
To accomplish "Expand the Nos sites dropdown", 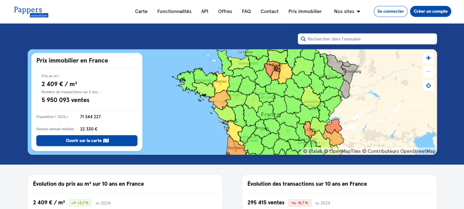I will 347,11.
